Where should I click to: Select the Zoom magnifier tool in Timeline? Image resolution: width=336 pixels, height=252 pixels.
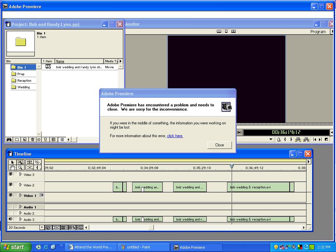pos(21,168)
